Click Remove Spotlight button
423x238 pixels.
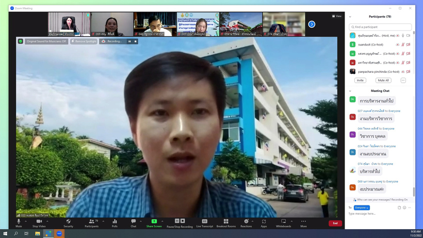(84, 41)
